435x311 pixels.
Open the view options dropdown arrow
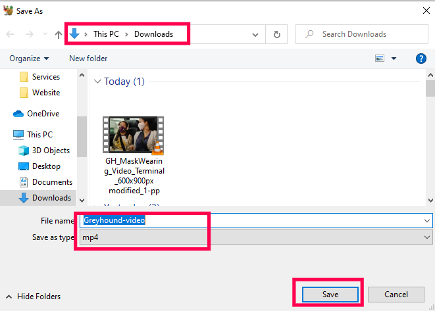394,59
